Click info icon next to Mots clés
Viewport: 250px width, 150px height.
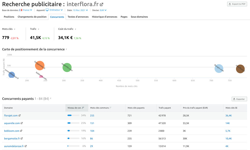point(15,29)
